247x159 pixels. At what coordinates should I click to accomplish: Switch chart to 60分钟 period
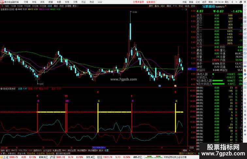click(x=43, y=6)
